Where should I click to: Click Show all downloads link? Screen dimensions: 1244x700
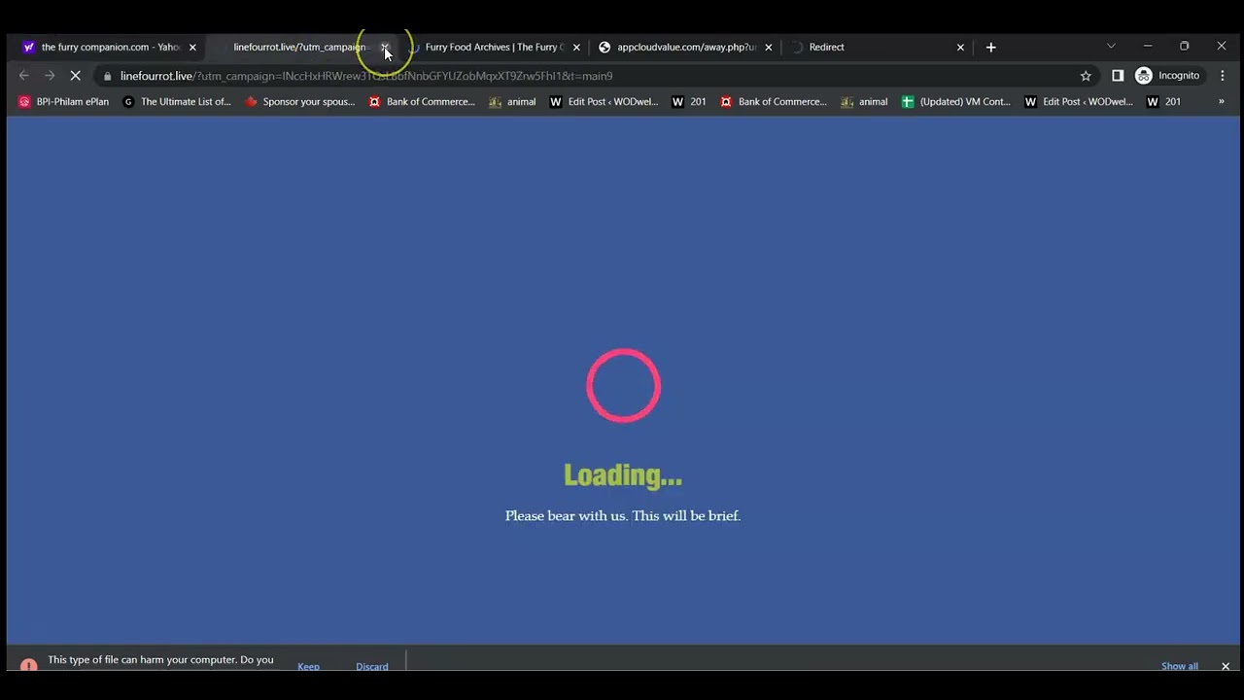pyautogui.click(x=1179, y=666)
